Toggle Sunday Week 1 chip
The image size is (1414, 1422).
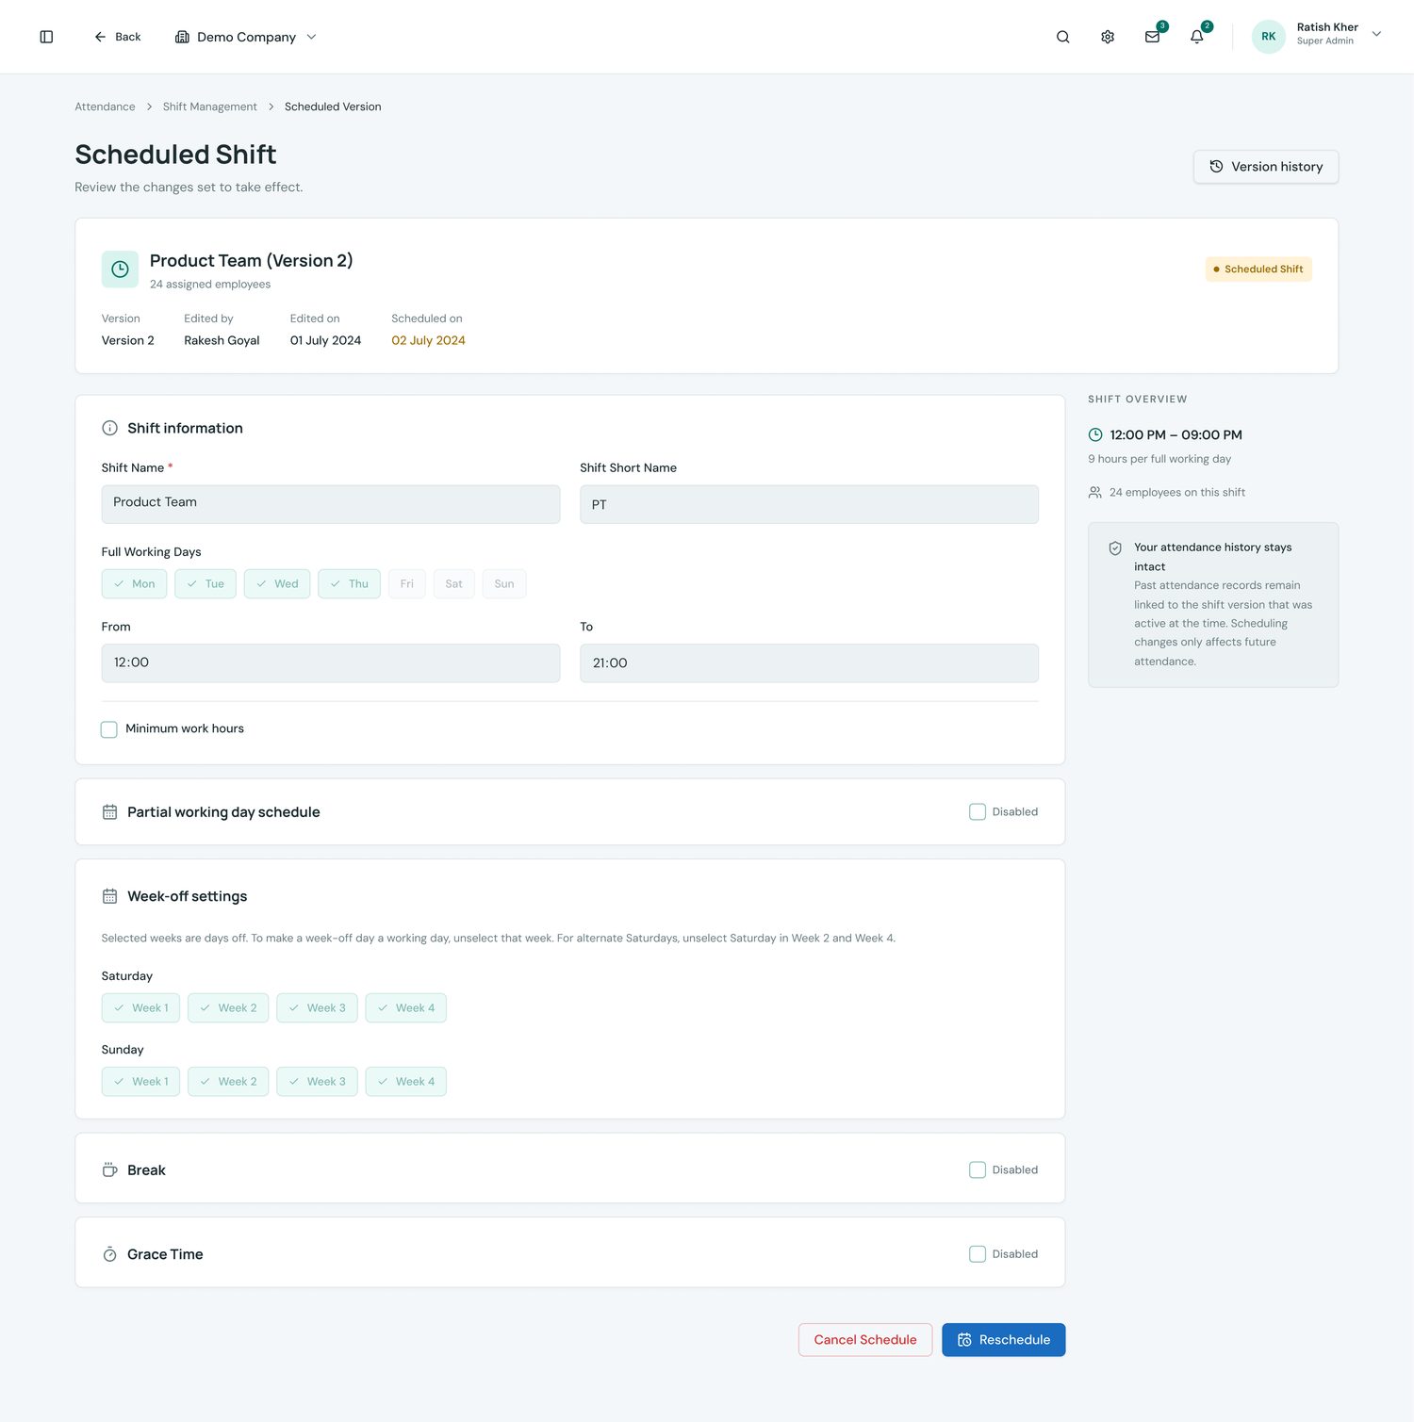pos(140,1082)
